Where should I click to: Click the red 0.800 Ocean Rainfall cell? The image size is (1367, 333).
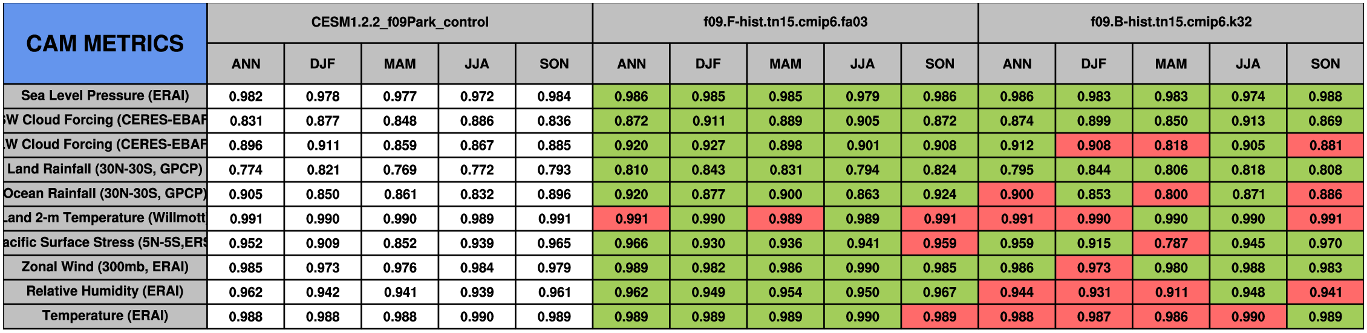(1170, 194)
